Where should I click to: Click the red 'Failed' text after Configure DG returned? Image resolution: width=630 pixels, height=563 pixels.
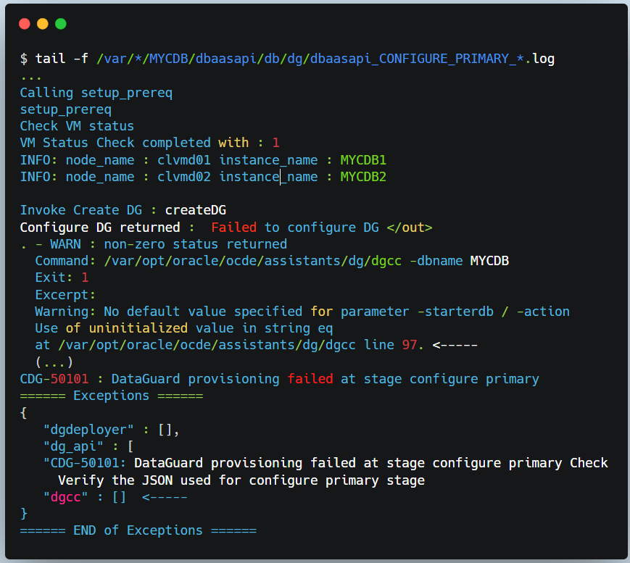[233, 227]
